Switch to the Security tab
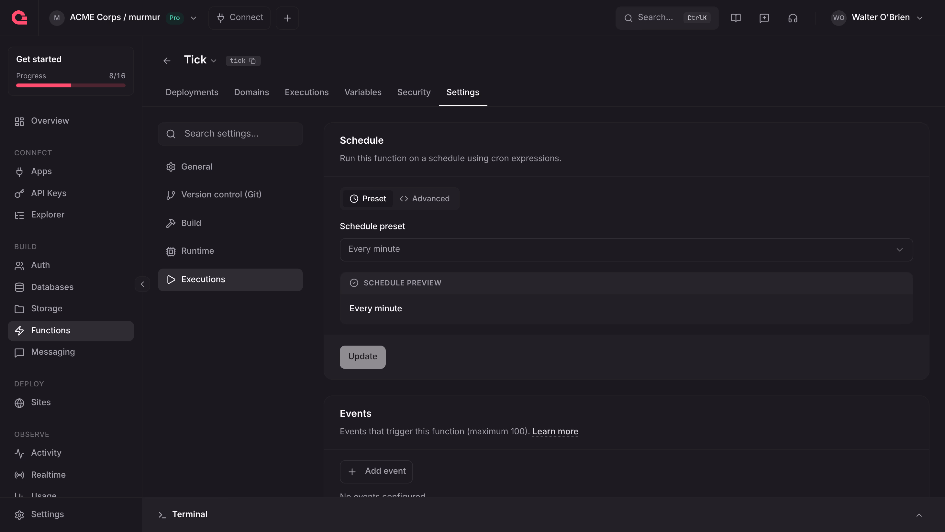Viewport: 945px width, 532px height. (x=414, y=92)
